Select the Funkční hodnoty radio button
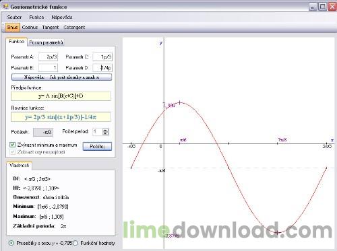Screen dimensions: 337x251 pos(75,243)
